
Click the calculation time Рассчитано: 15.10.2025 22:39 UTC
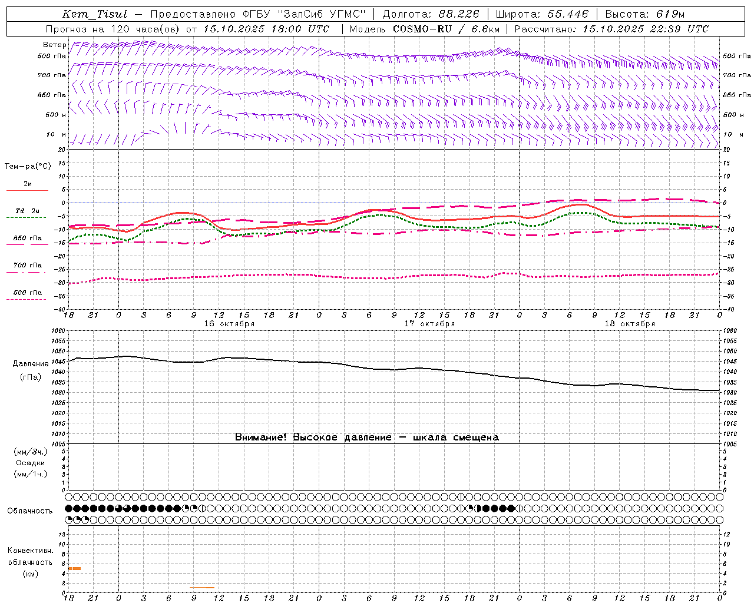[611, 29]
